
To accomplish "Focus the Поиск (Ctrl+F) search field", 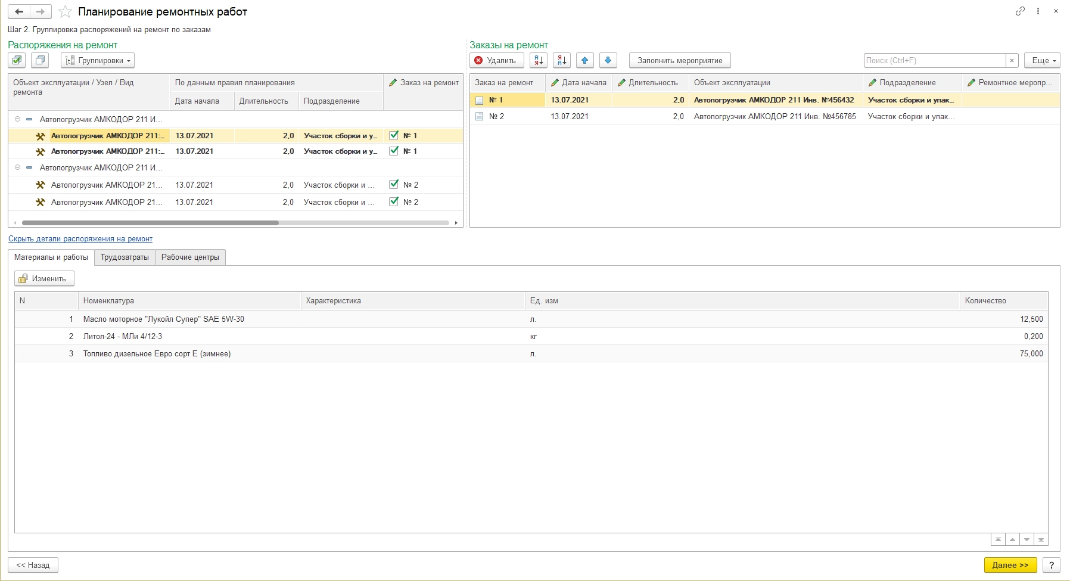I will click(934, 60).
